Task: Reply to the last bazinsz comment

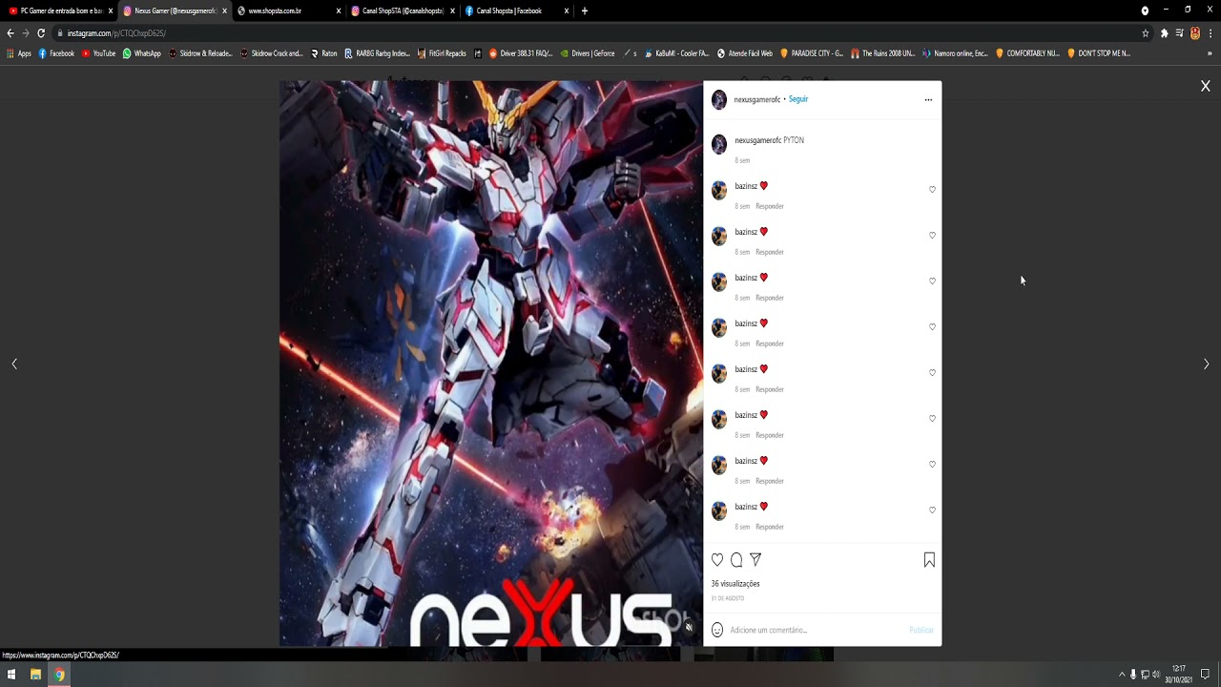Action: pos(770,527)
